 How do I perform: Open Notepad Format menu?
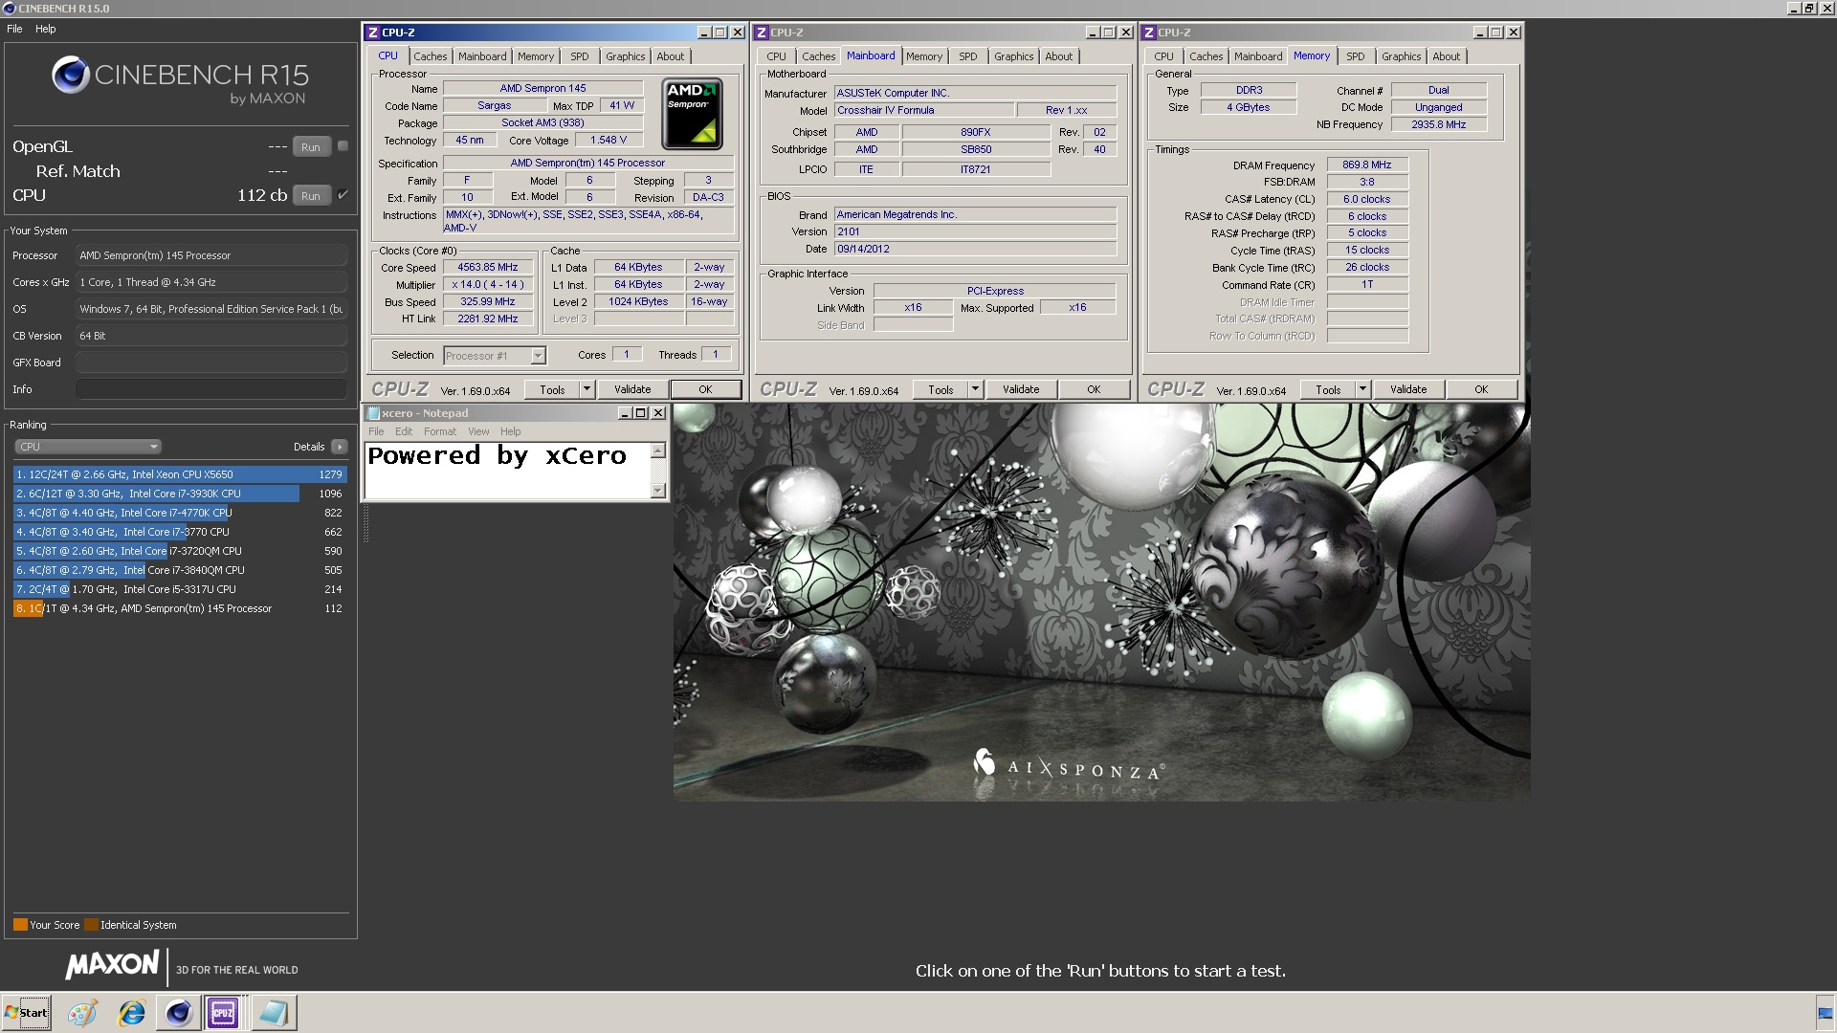click(x=440, y=431)
